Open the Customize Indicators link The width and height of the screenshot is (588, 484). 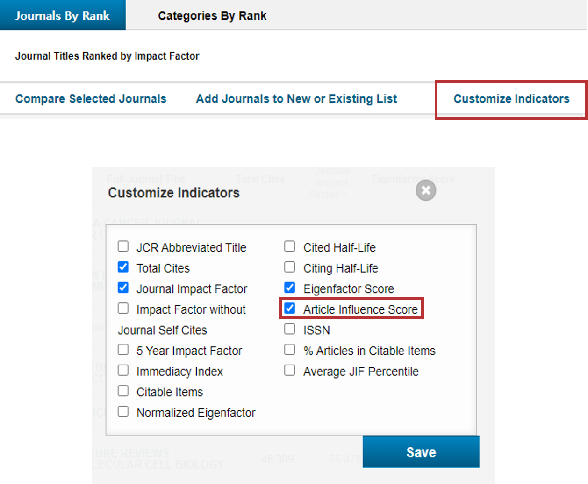(511, 99)
